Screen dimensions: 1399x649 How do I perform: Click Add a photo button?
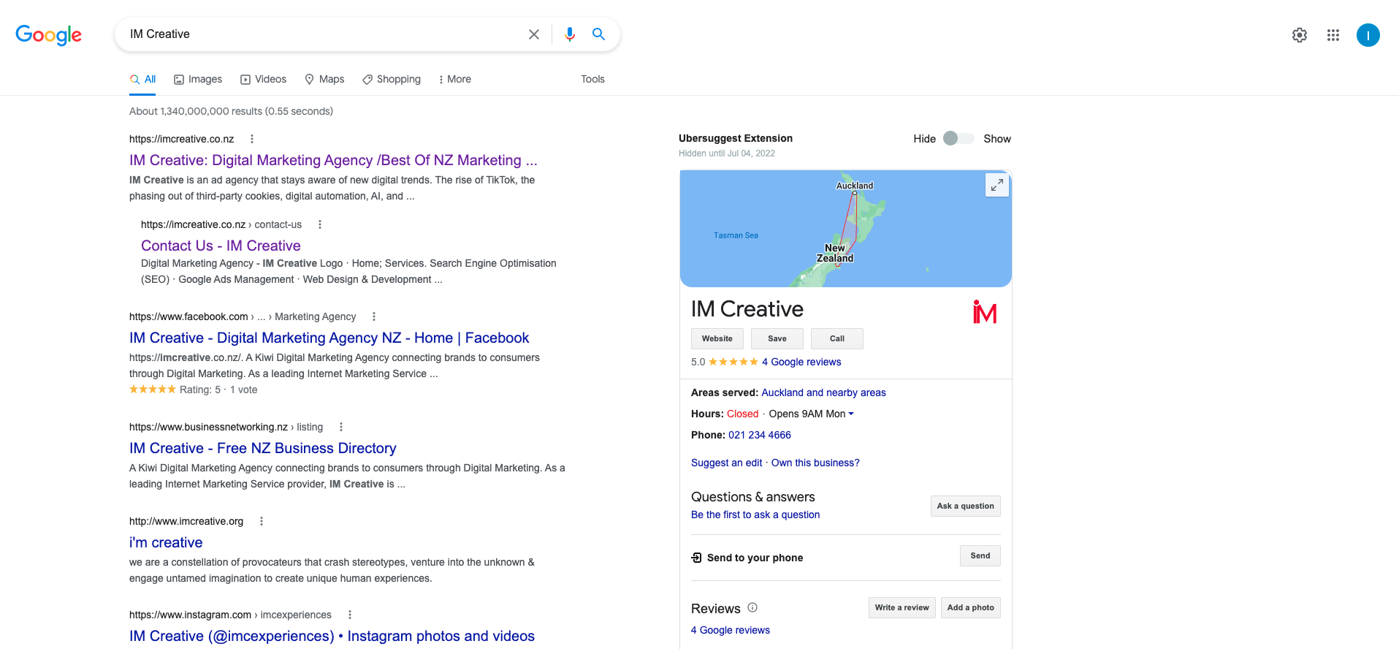(971, 607)
